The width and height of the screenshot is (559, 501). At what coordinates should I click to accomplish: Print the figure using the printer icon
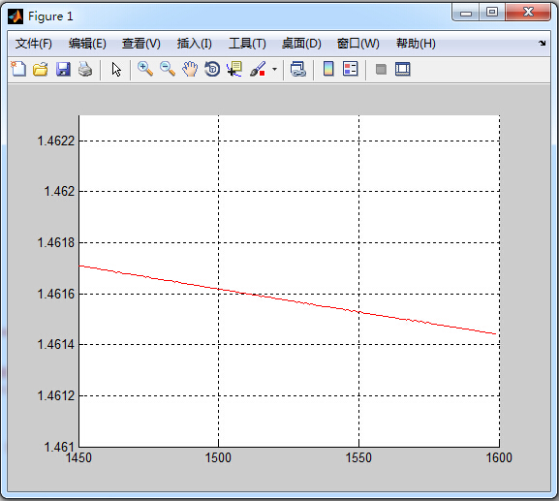click(85, 69)
